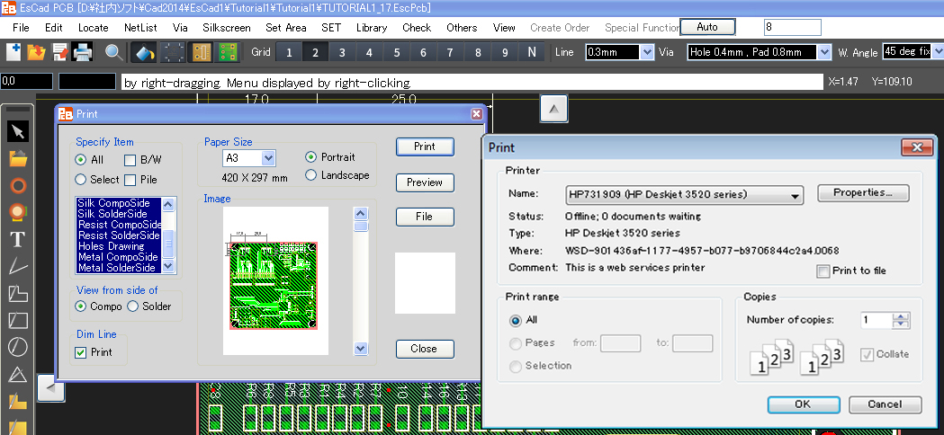Select the yellow filled polygon tool

click(18, 402)
